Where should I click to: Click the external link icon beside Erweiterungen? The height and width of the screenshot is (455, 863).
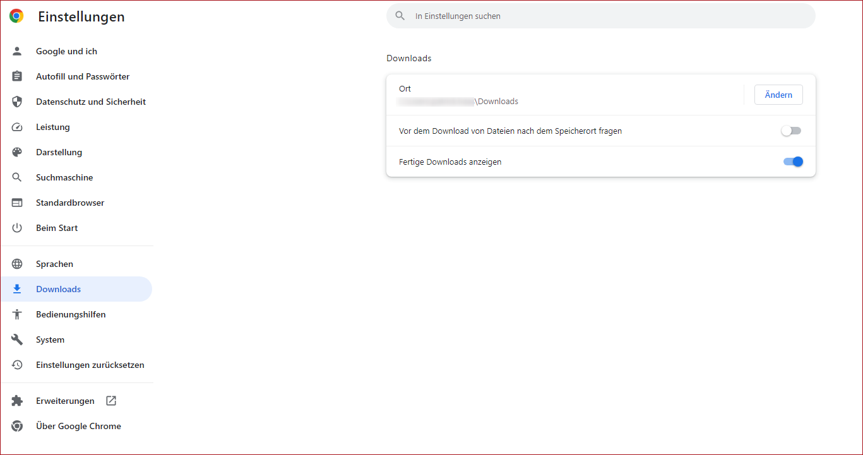pos(110,401)
